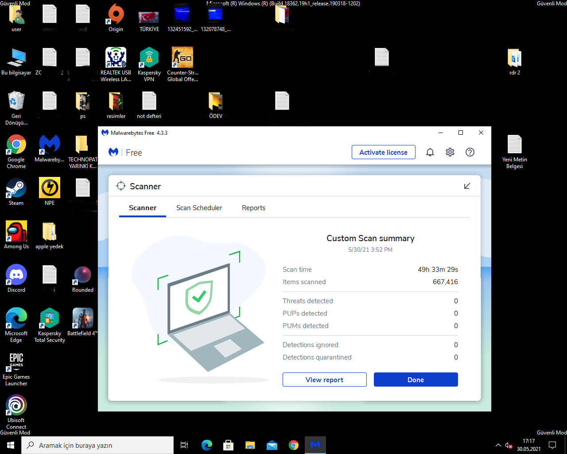Select the TECHNOPAT YARINKİ folder
Screen dimensions: 567x454
coord(83,151)
